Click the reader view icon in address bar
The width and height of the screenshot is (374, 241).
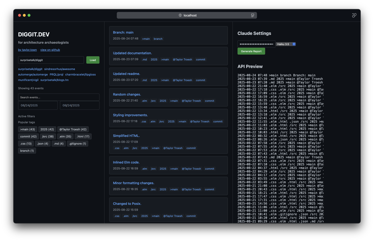point(252,15)
